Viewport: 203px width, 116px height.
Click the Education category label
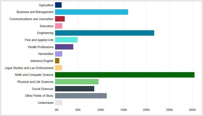[47, 26]
